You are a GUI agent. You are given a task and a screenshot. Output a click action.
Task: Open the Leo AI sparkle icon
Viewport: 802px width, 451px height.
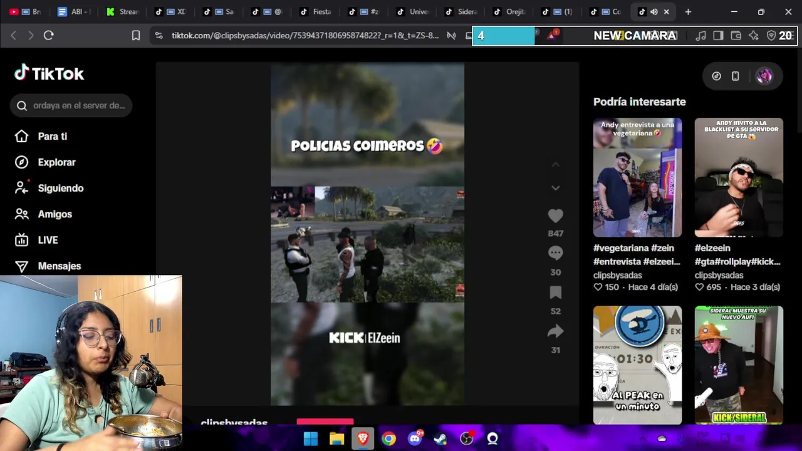(754, 36)
